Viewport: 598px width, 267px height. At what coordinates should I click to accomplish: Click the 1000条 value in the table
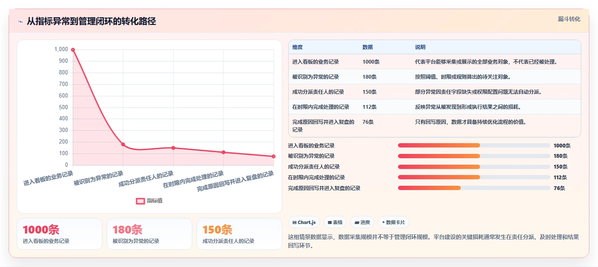pos(371,62)
